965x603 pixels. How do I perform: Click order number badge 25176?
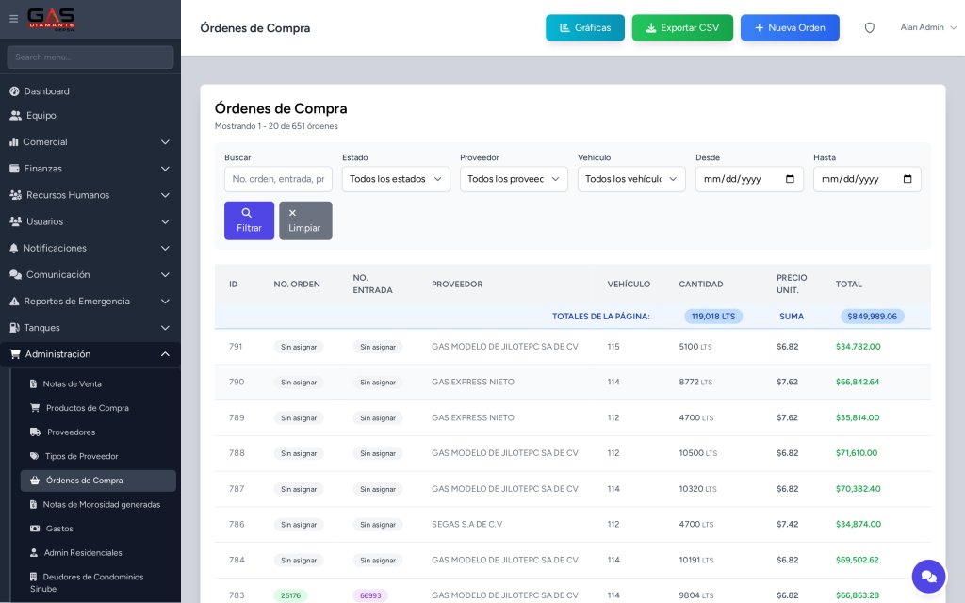290,595
